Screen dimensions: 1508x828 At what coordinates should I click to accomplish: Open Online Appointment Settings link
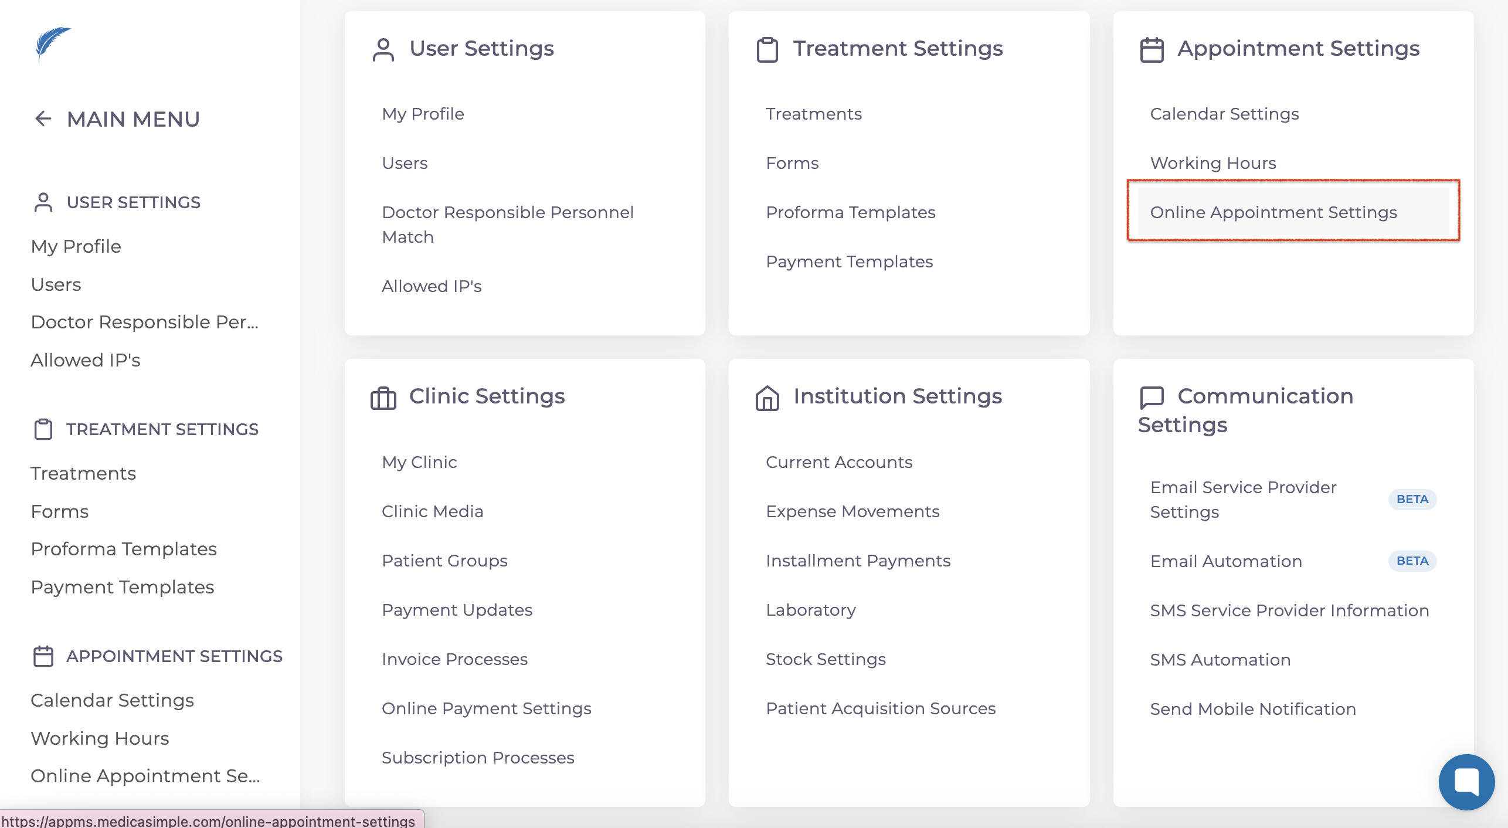click(1273, 212)
